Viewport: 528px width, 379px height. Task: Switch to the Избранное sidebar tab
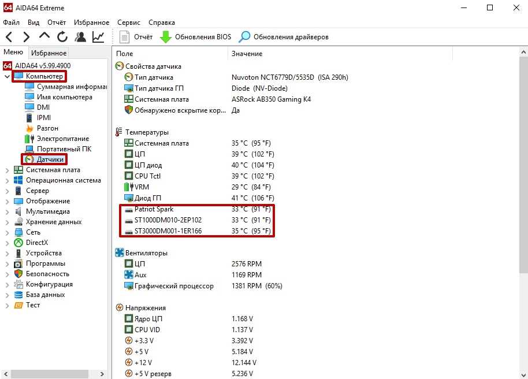49,53
